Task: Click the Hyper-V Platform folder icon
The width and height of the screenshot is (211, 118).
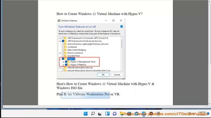Action: pos(69,65)
